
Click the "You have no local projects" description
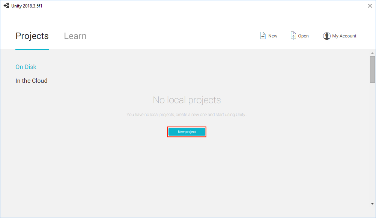click(187, 114)
